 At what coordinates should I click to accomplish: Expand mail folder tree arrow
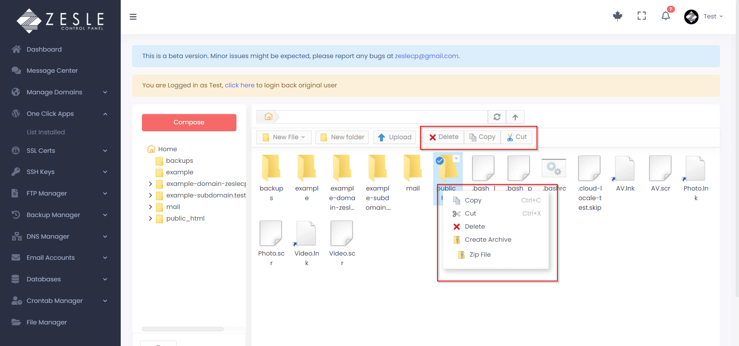150,207
